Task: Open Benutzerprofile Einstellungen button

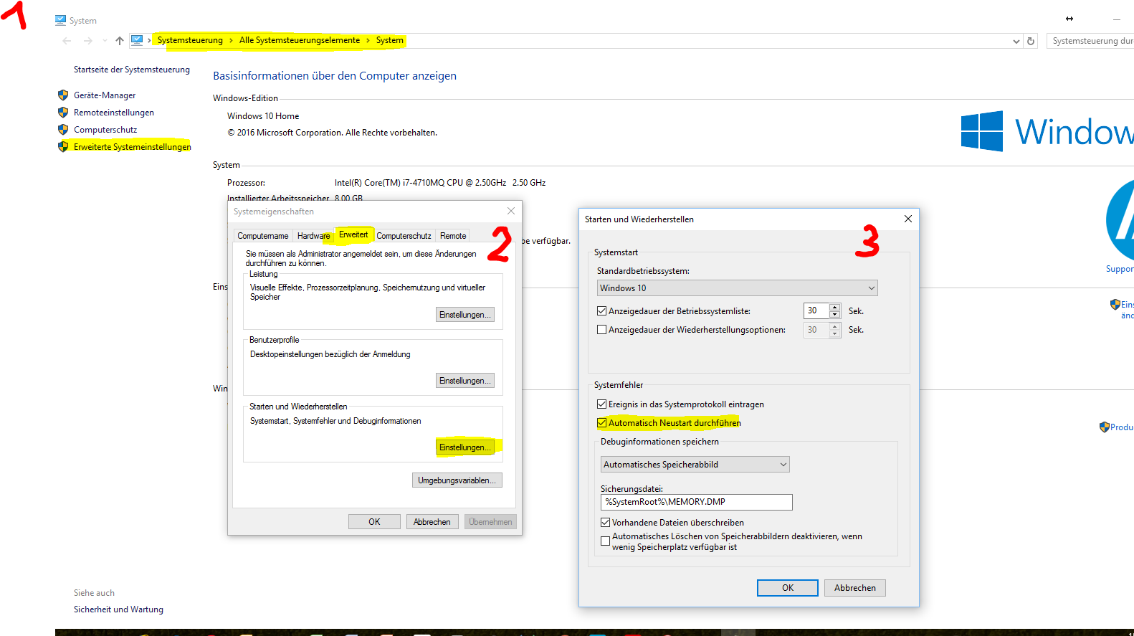Action: (x=465, y=381)
